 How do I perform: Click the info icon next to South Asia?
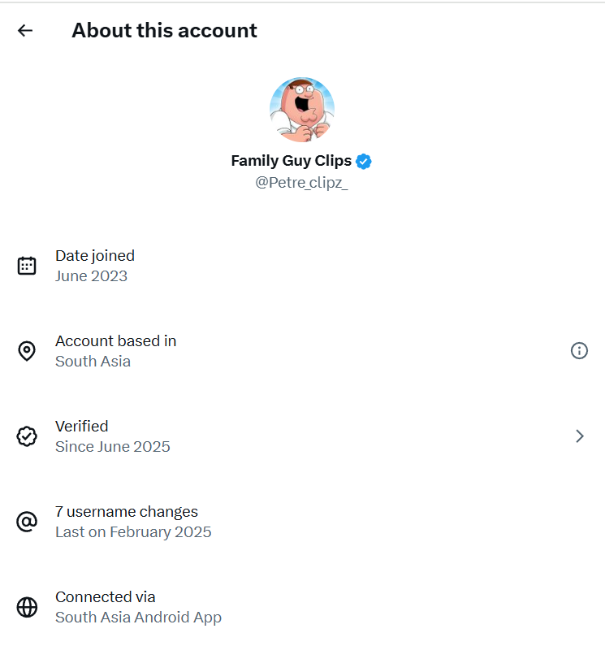tap(579, 351)
